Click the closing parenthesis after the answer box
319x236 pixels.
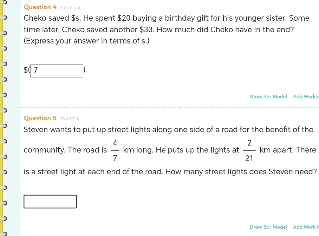(x=84, y=70)
